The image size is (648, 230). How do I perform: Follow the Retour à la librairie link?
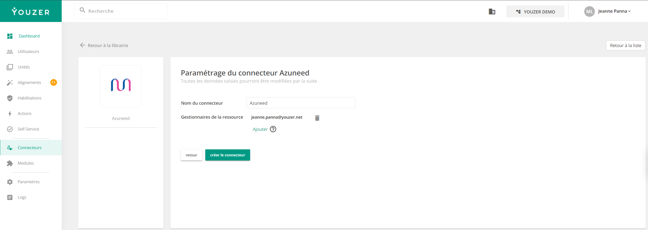pyautogui.click(x=108, y=45)
